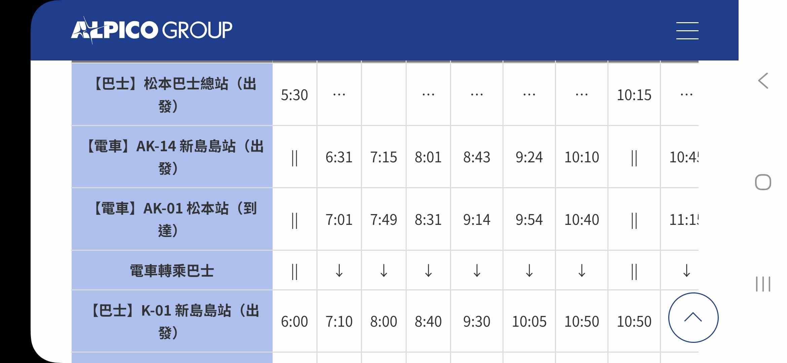Select the 6:00 K-01 bus departure
This screenshot has height=363, width=787.
pos(294,322)
